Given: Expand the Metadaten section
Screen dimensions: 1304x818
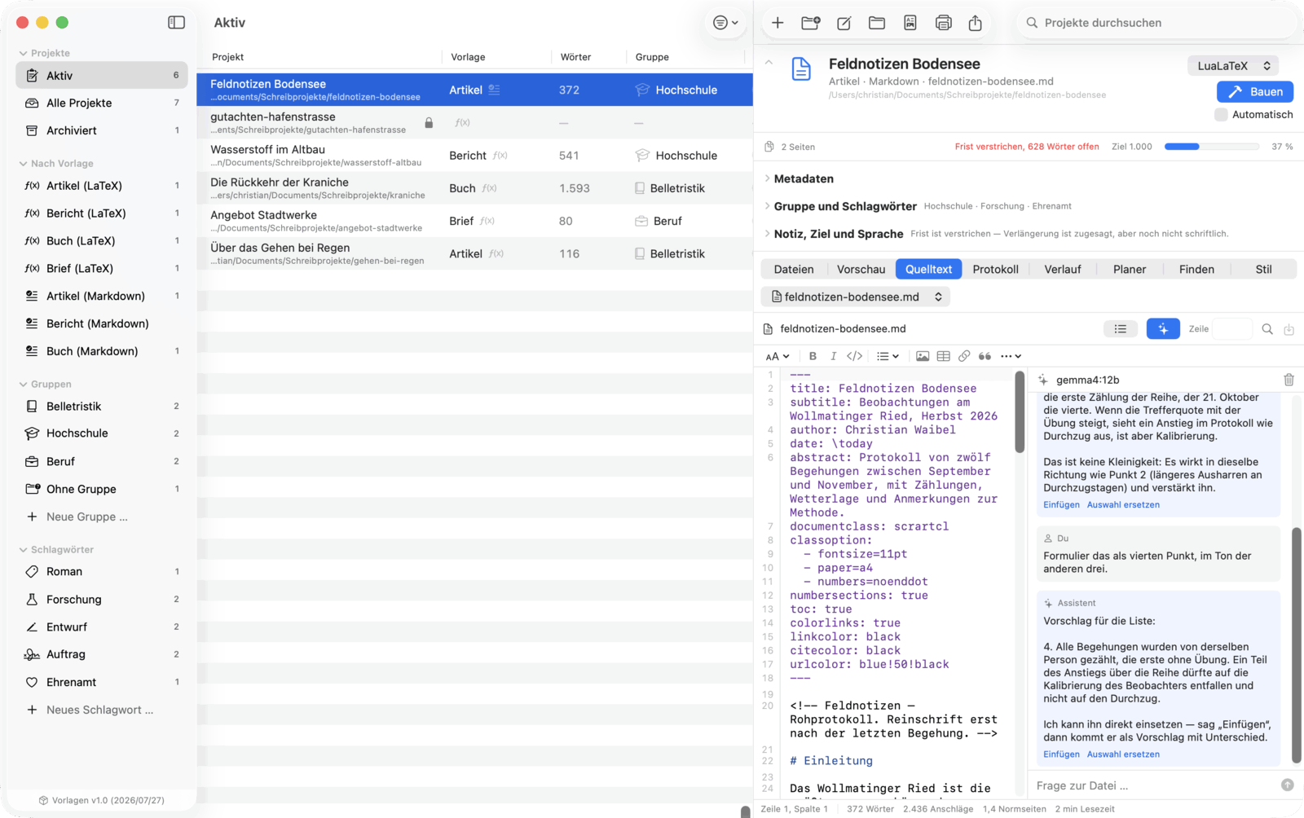Looking at the screenshot, I should (x=768, y=178).
